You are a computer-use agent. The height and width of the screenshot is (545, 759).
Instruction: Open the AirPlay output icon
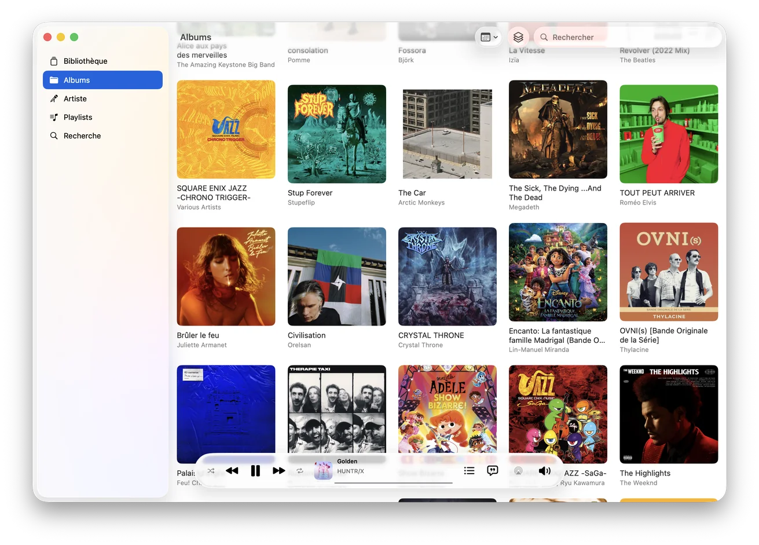coord(518,471)
